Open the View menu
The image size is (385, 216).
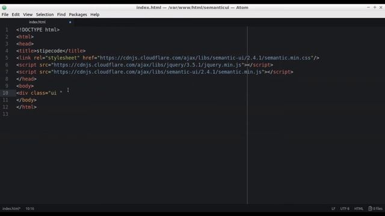click(28, 14)
